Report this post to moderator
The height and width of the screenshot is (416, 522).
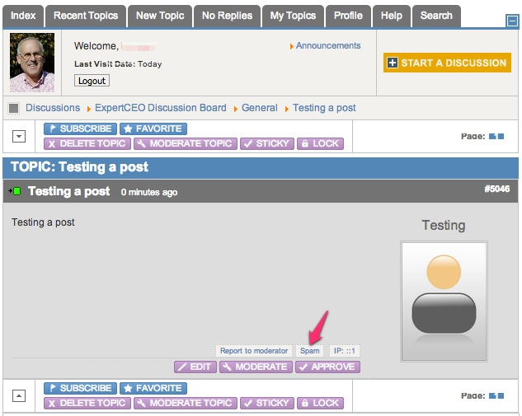254,351
